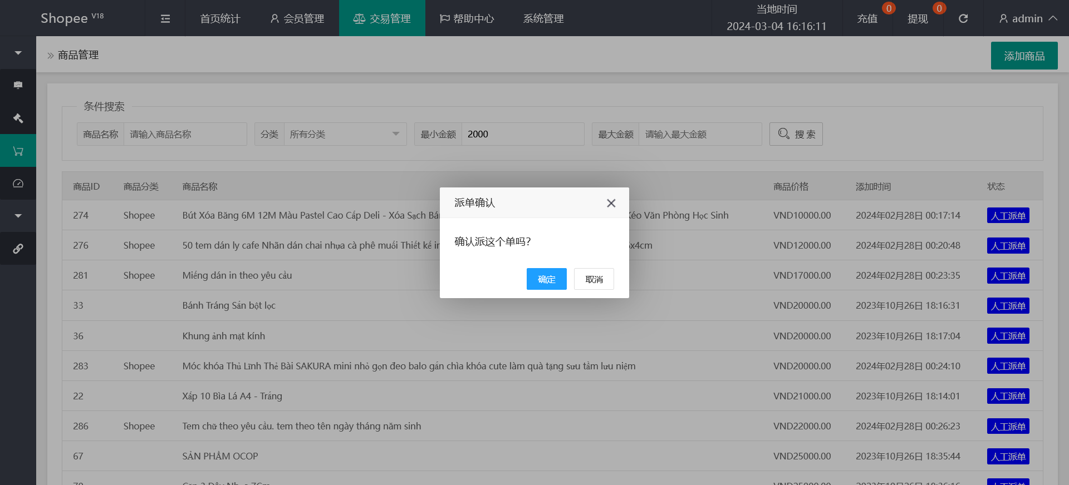The image size is (1069, 485).
Task: Expand the top sidebar caret arrow
Action: click(x=18, y=53)
